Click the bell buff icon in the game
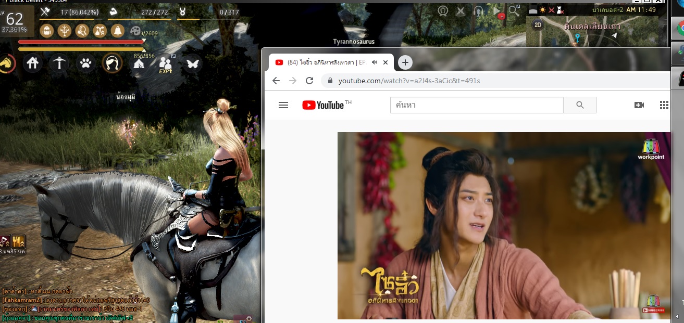Image resolution: width=684 pixels, height=323 pixels. click(117, 31)
